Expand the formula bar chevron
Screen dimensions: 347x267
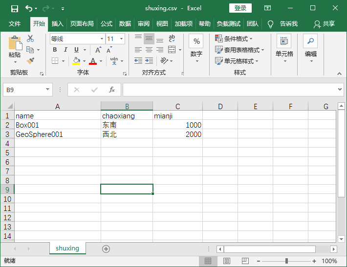coord(340,89)
